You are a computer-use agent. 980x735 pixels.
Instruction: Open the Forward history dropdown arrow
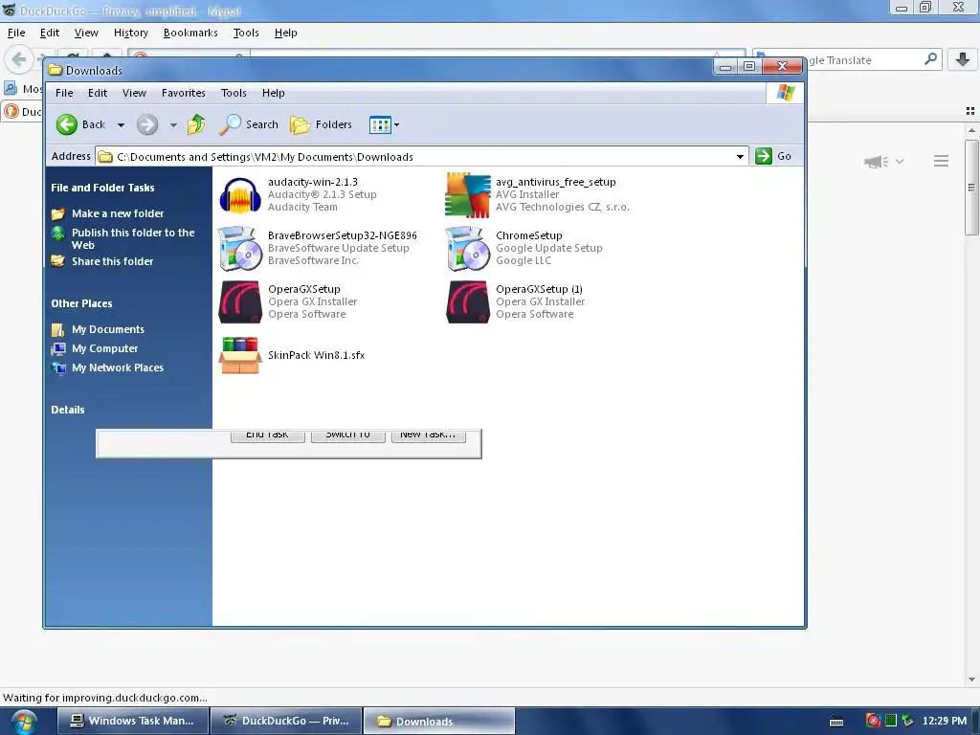coord(174,125)
